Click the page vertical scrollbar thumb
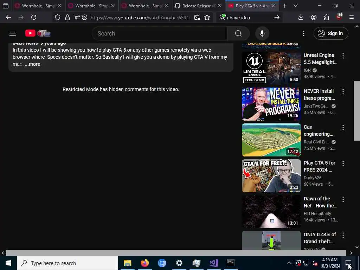Image resolution: width=360 pixels, height=270 pixels. point(357,110)
